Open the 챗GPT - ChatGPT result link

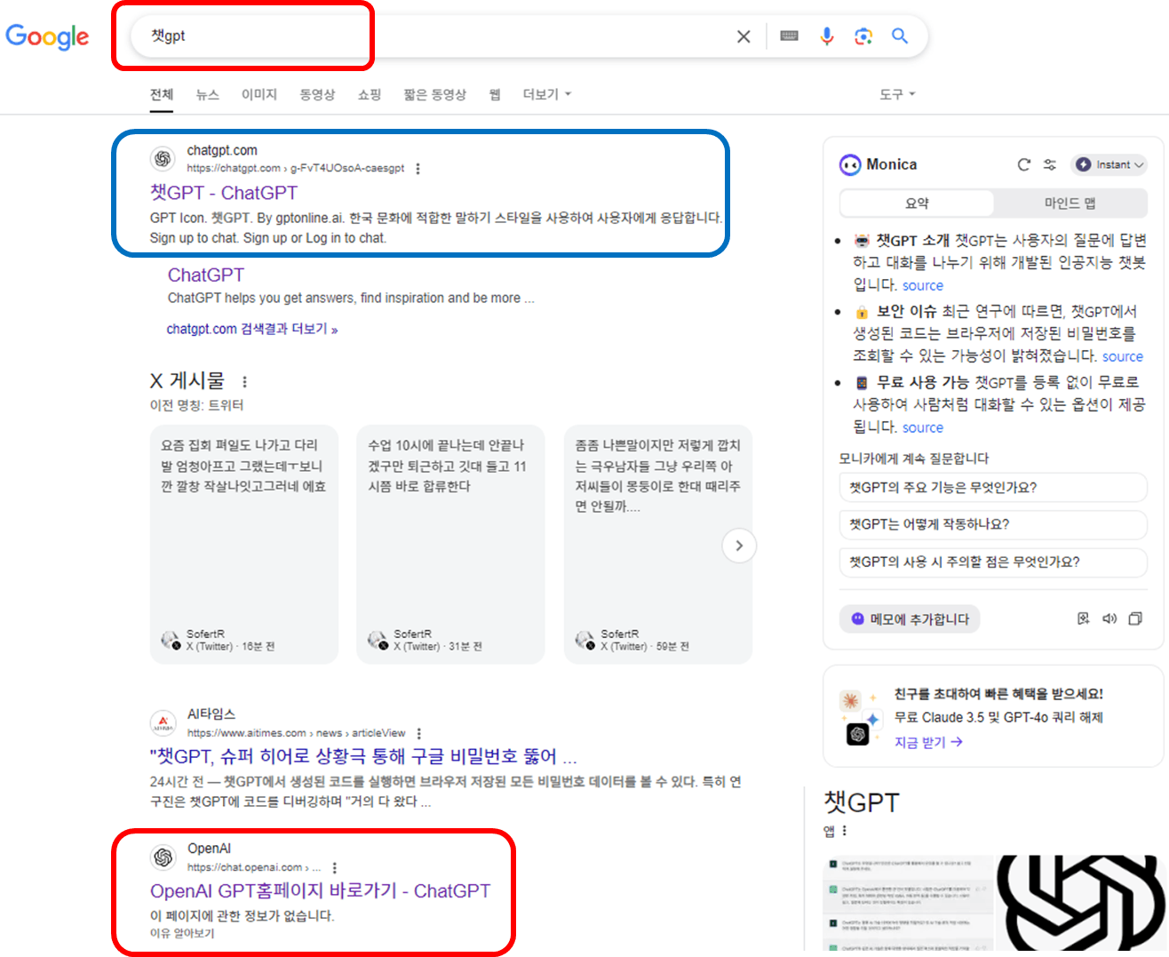[x=224, y=193]
